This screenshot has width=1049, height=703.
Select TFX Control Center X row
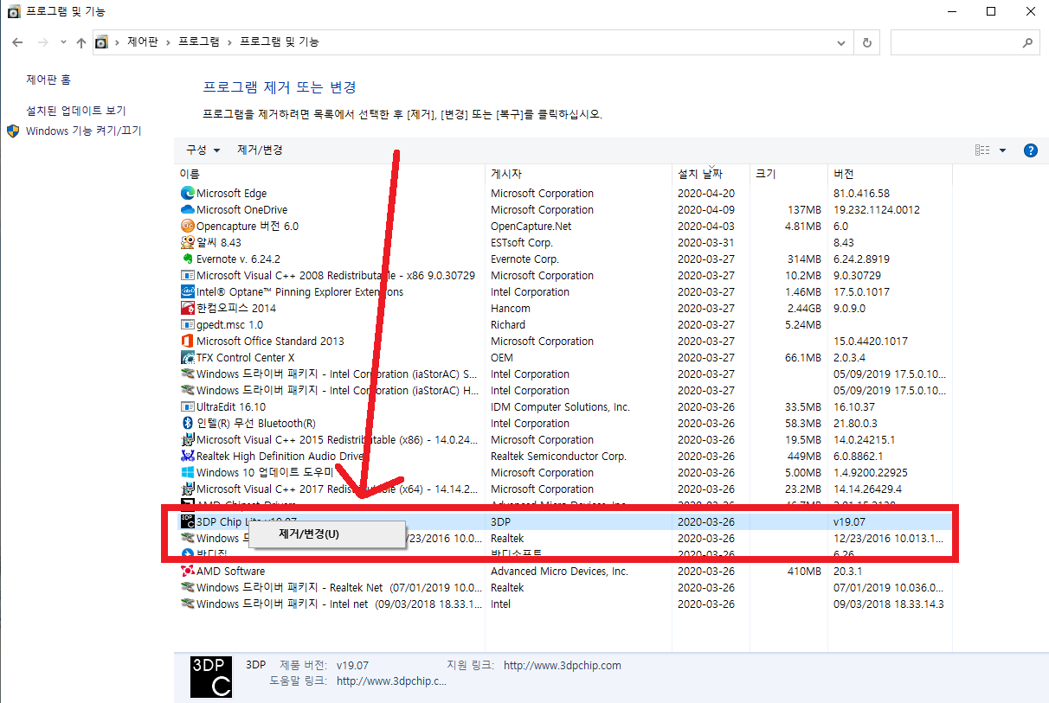click(564, 358)
